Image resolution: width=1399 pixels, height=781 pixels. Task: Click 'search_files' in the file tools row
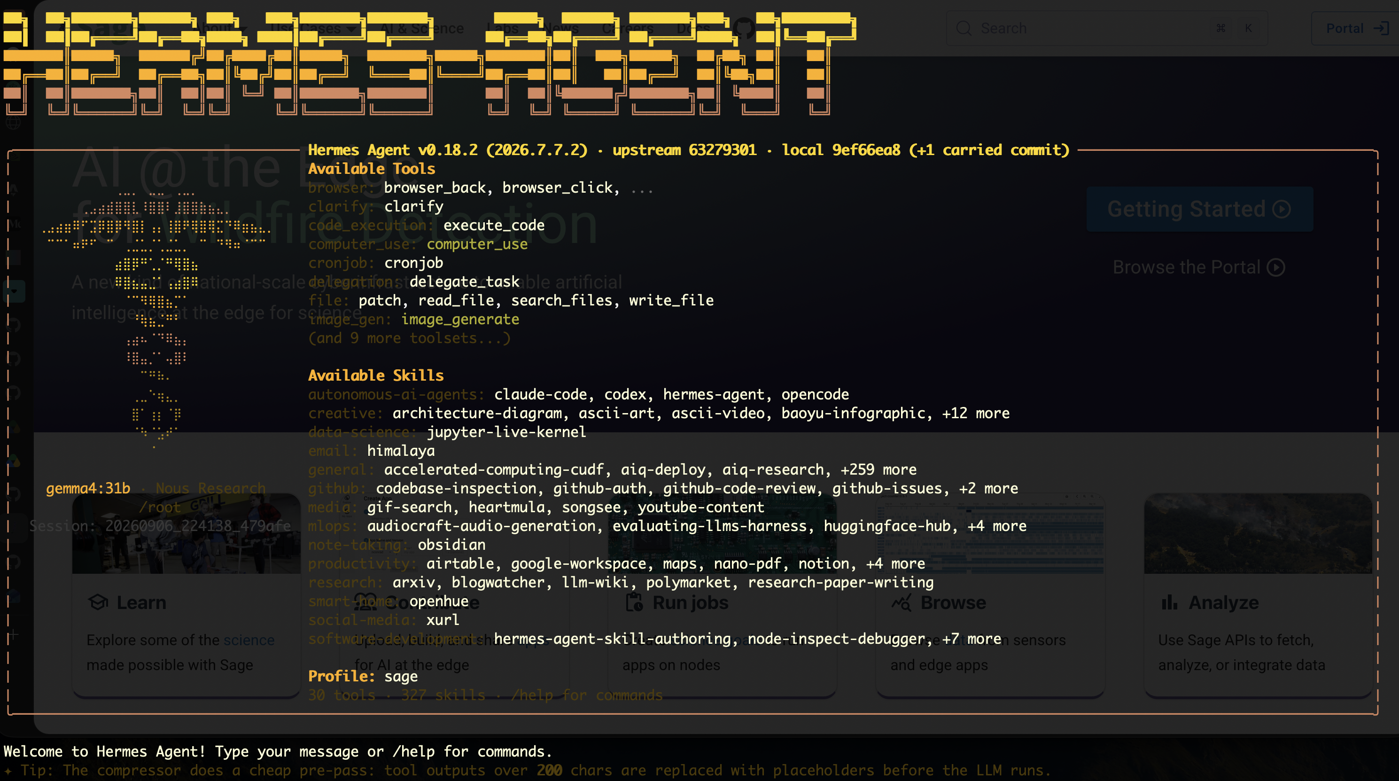point(561,300)
